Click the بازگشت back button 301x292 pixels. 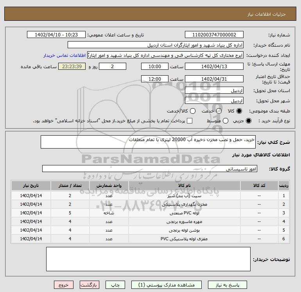pyautogui.click(x=90, y=285)
